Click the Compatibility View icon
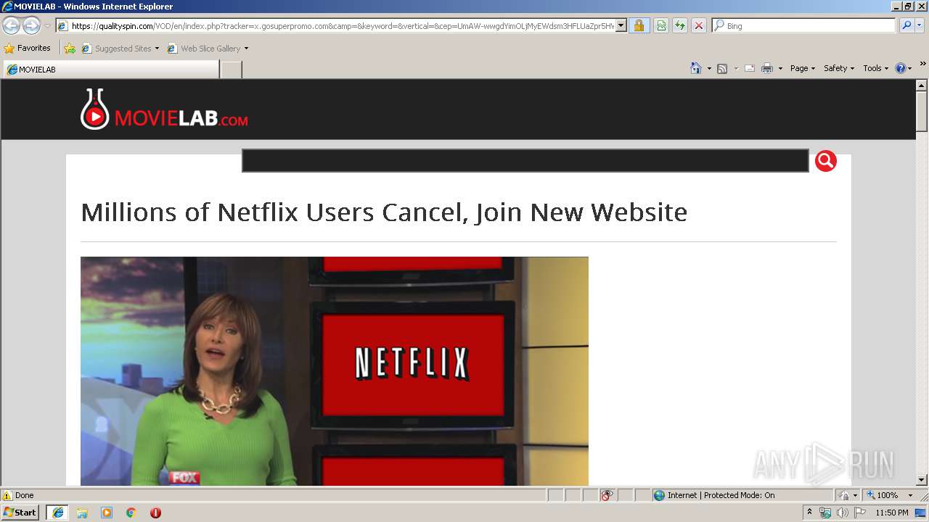The height and width of the screenshot is (522, 929). [661, 26]
